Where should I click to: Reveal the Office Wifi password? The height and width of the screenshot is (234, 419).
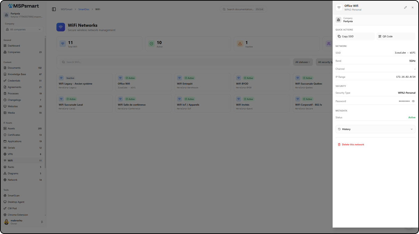[x=413, y=101]
